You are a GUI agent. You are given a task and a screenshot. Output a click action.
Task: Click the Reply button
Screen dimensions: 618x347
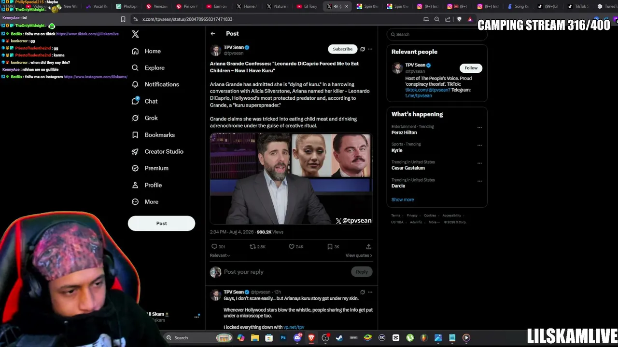(362, 272)
